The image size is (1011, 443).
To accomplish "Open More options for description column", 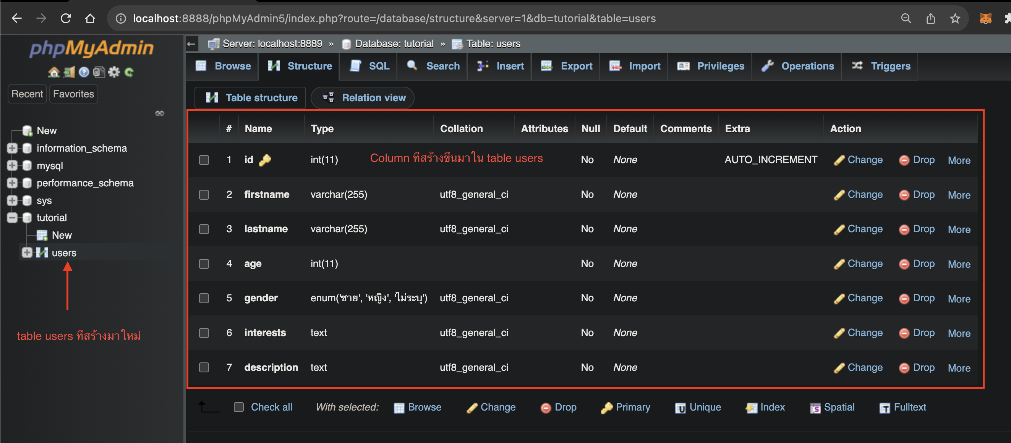I will coord(959,368).
